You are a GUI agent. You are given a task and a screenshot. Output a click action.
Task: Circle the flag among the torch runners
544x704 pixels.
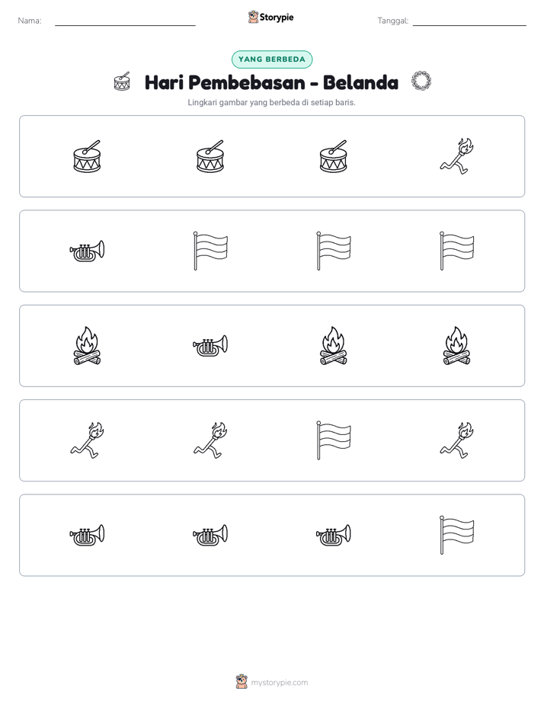[x=334, y=440]
